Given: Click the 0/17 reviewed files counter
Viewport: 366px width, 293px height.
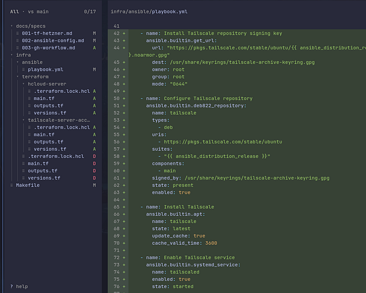Looking at the screenshot, I should (x=90, y=12).
